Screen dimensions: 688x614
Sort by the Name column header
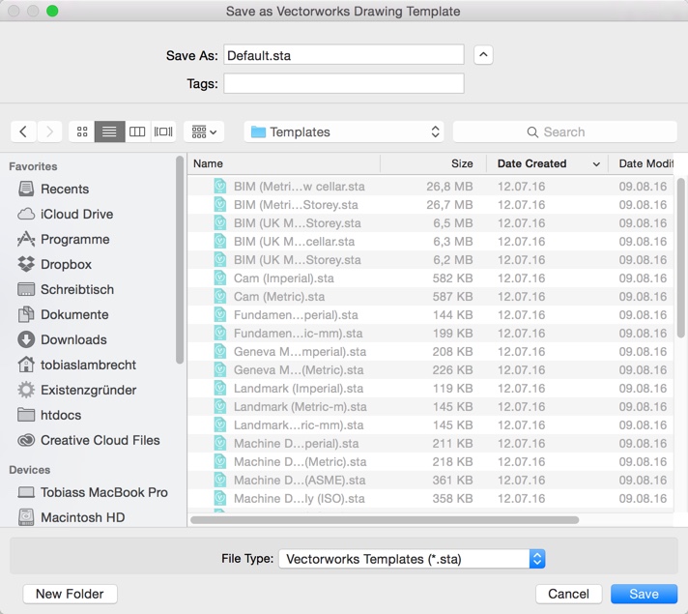[x=284, y=163]
